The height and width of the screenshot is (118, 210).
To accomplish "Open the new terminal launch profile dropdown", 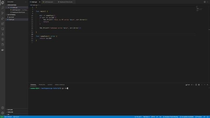I will pyautogui.click(x=194, y=85).
